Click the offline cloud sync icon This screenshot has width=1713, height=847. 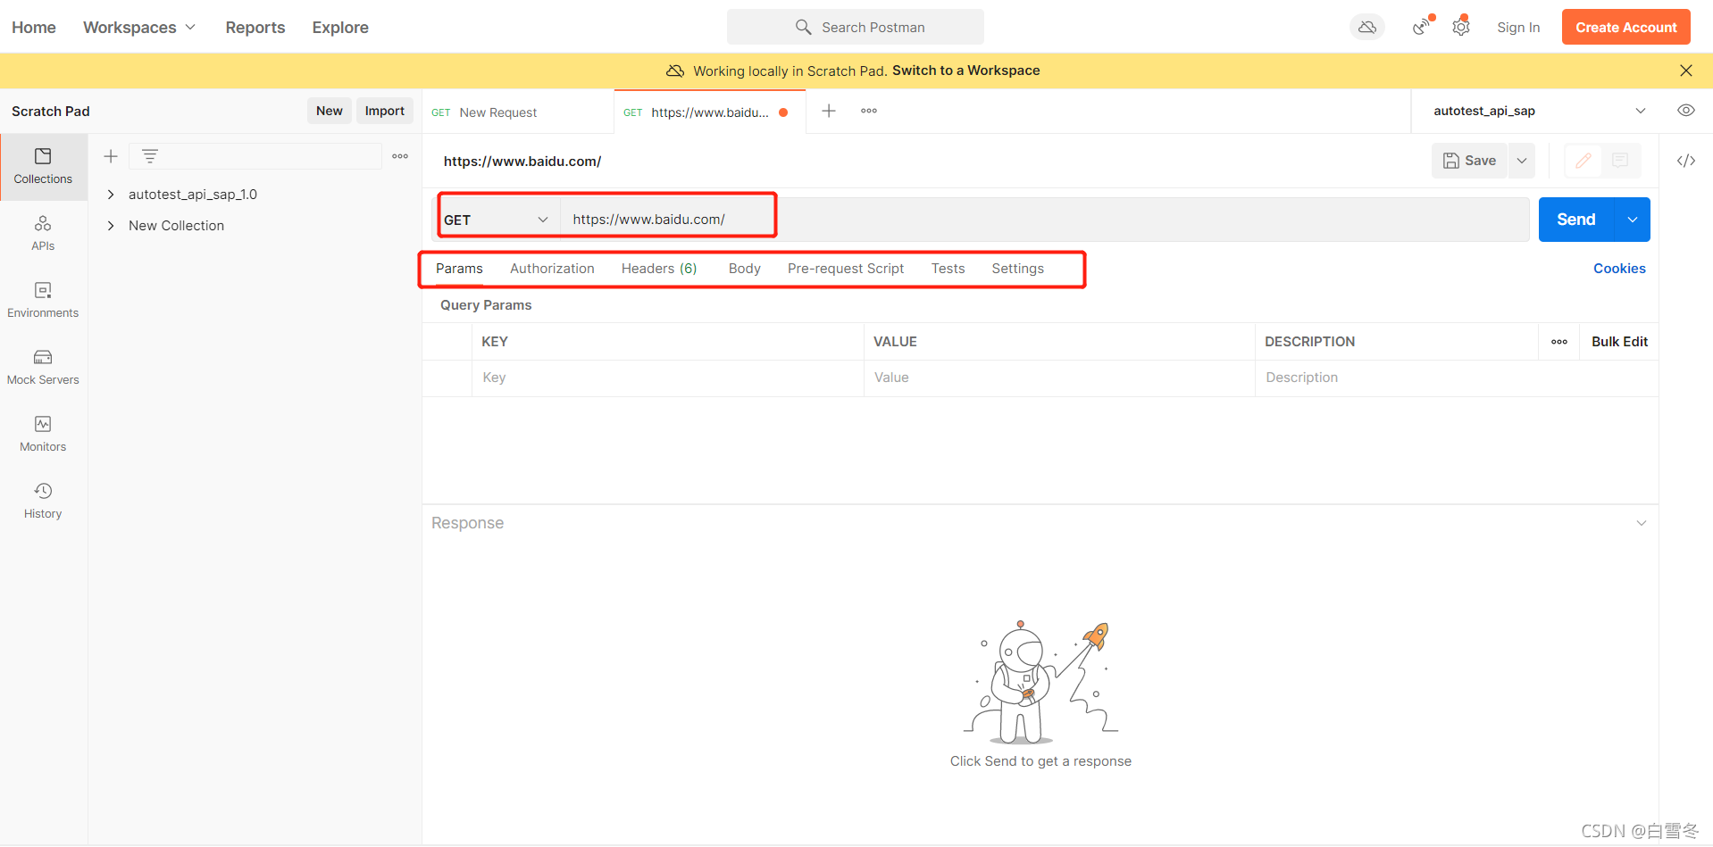(x=1367, y=28)
